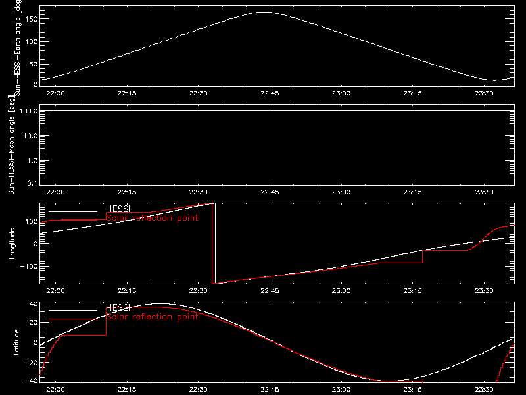Select Solar reflection point legend in Latitude plot
The image size is (526, 395).
coord(153,317)
